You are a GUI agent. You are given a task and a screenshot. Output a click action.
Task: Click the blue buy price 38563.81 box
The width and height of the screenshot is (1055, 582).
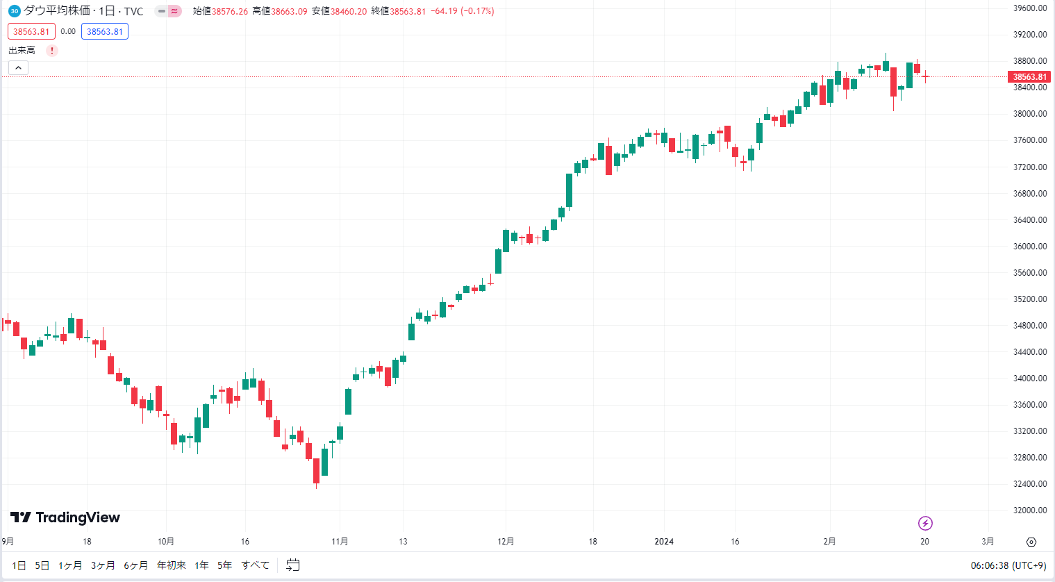click(105, 31)
